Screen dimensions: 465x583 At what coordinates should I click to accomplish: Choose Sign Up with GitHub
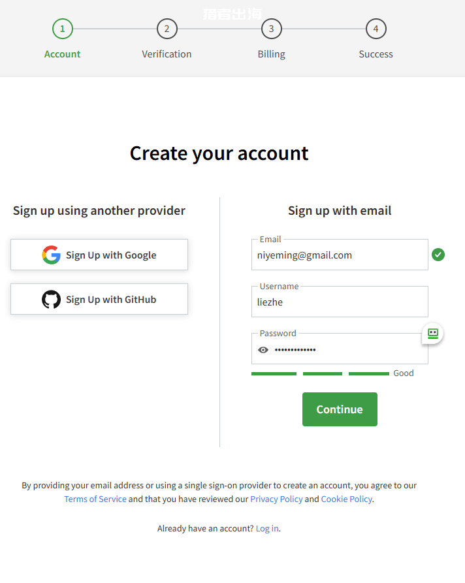(x=99, y=299)
